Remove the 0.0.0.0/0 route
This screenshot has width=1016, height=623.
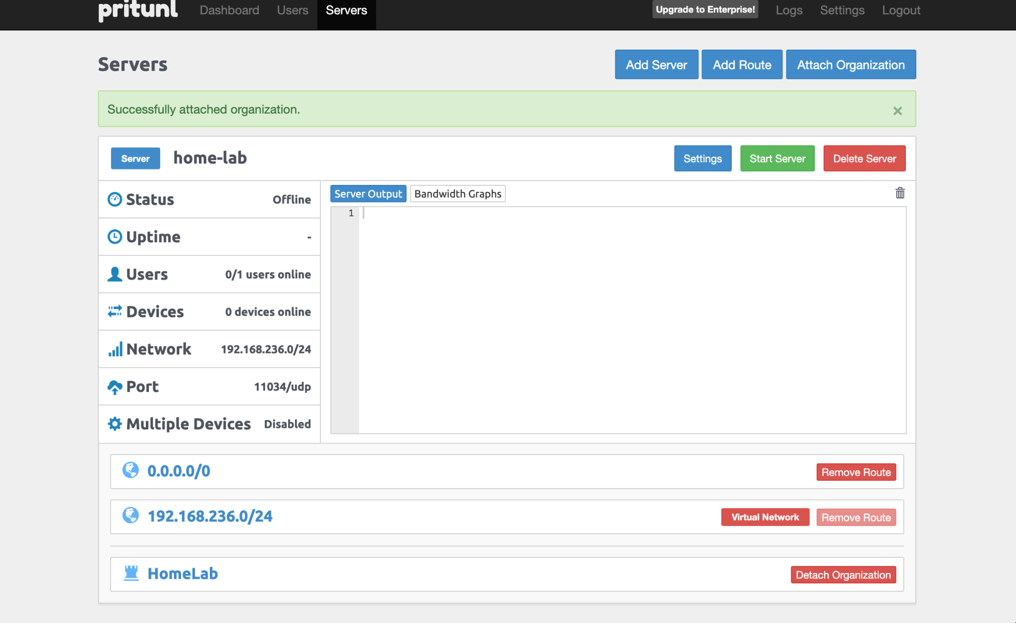(x=856, y=472)
